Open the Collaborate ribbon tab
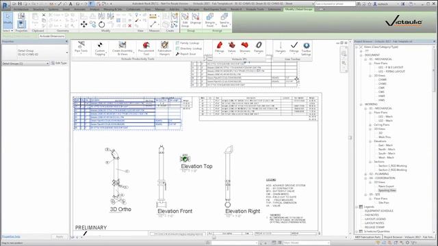This screenshot has height=246, width=438. pos(133,9)
